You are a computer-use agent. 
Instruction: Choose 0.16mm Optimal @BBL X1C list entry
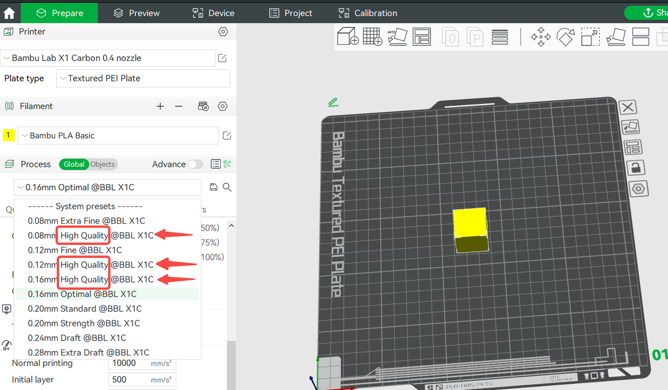click(x=108, y=294)
